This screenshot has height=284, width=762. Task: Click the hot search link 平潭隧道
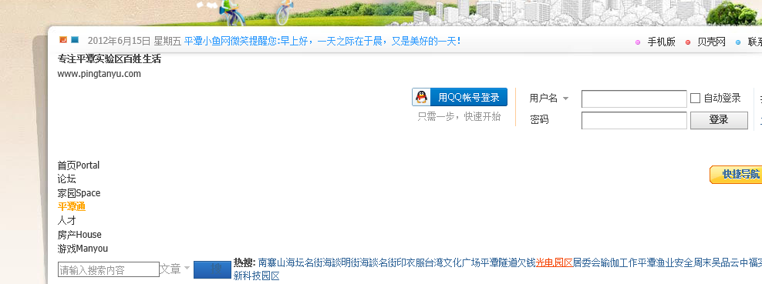pyautogui.click(x=499, y=262)
